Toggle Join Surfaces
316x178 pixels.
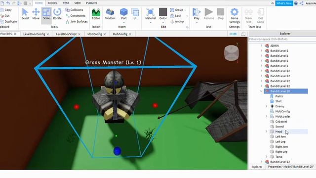click(x=77, y=21)
